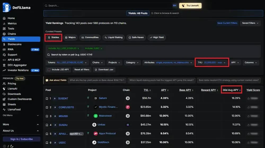Open the Category filter dropdown
Image resolution: width=265 pixels, height=148 pixels.
[x=132, y=63]
